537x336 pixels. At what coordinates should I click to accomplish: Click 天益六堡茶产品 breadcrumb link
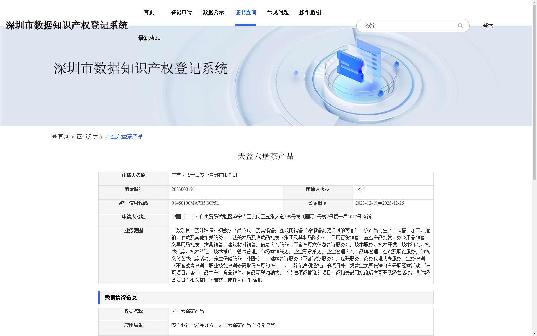point(124,136)
